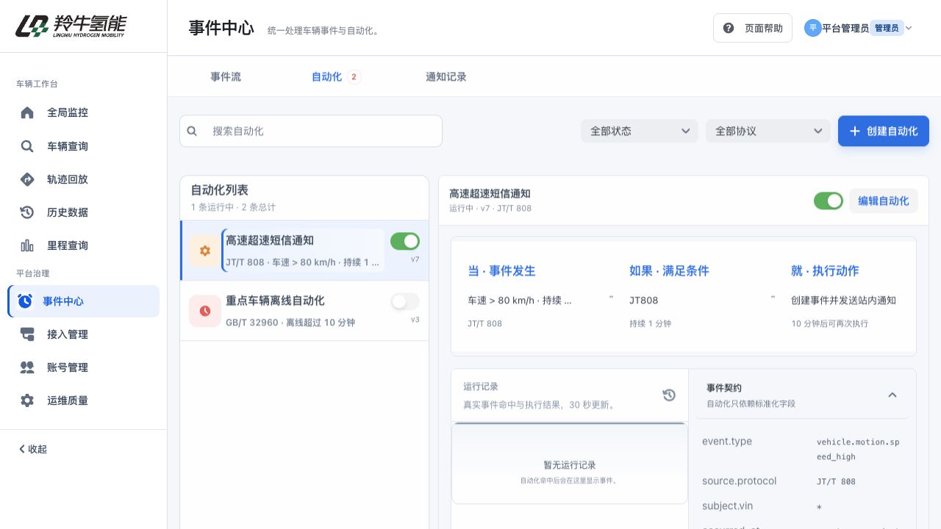
Task: Expand the user menu chevron
Action: click(909, 28)
